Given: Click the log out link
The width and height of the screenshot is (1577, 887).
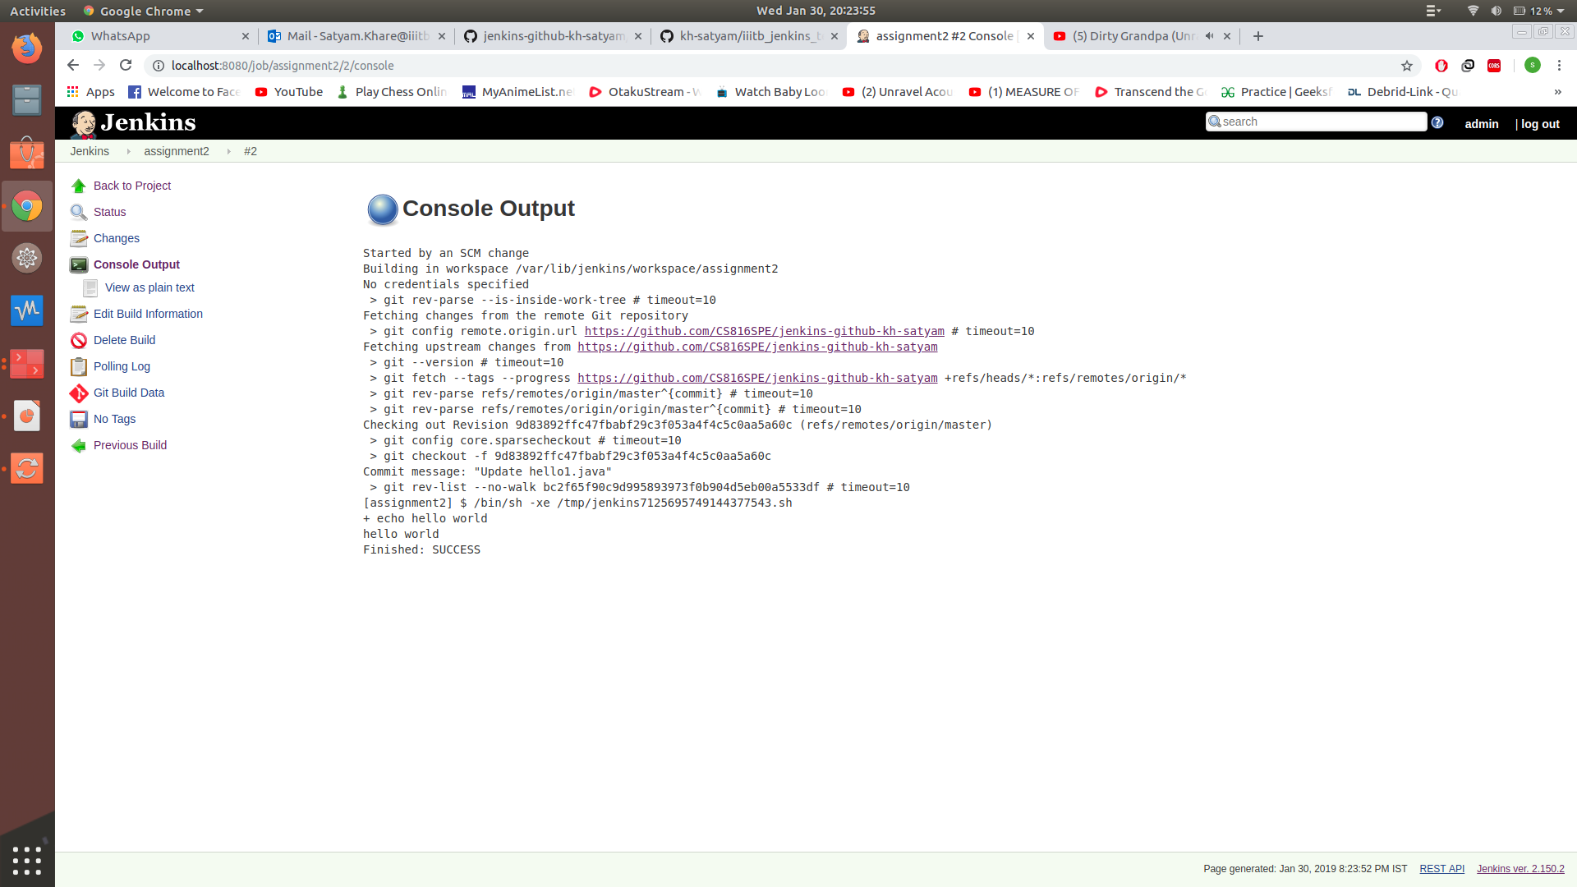Looking at the screenshot, I should (x=1539, y=124).
